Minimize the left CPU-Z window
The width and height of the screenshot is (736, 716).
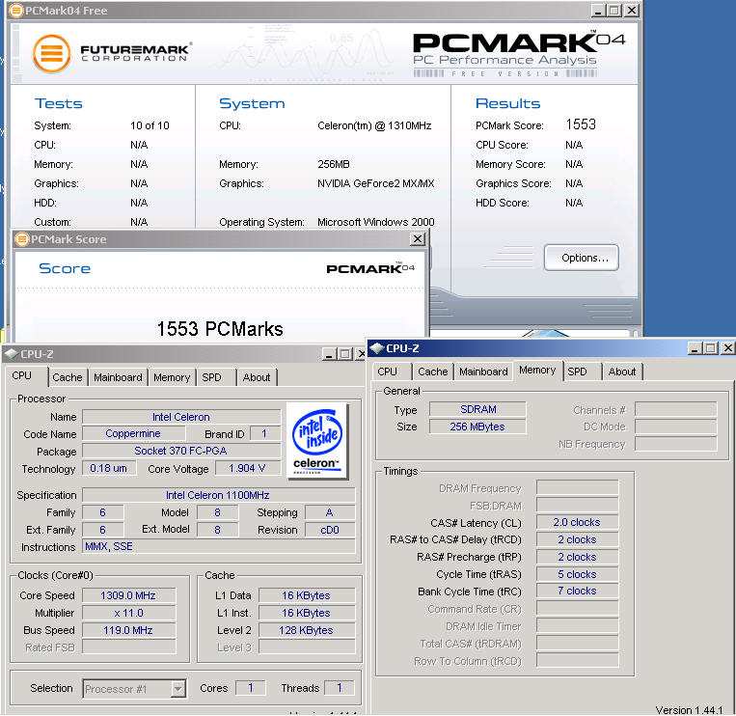pyautogui.click(x=329, y=354)
